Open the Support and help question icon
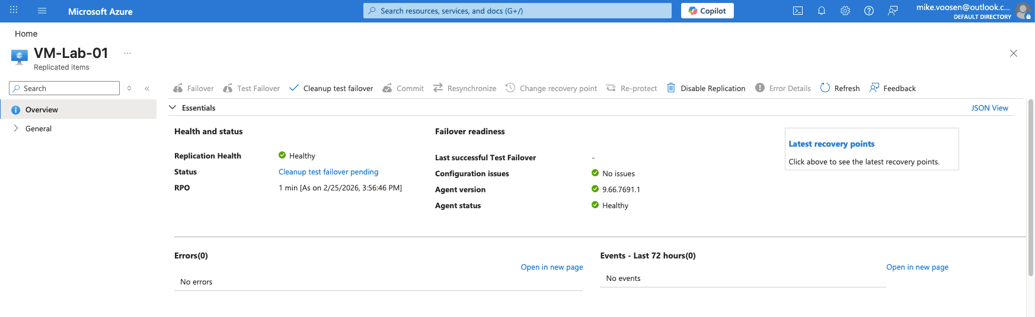 pyautogui.click(x=869, y=11)
